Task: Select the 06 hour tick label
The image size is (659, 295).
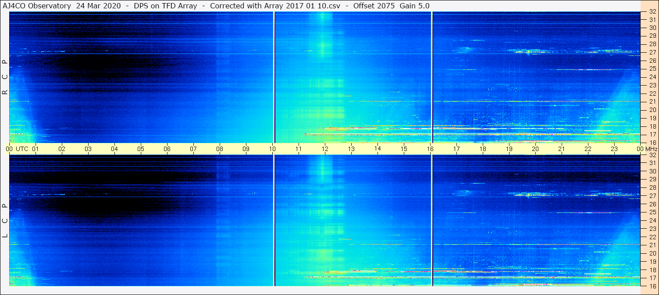Action: click(x=167, y=149)
